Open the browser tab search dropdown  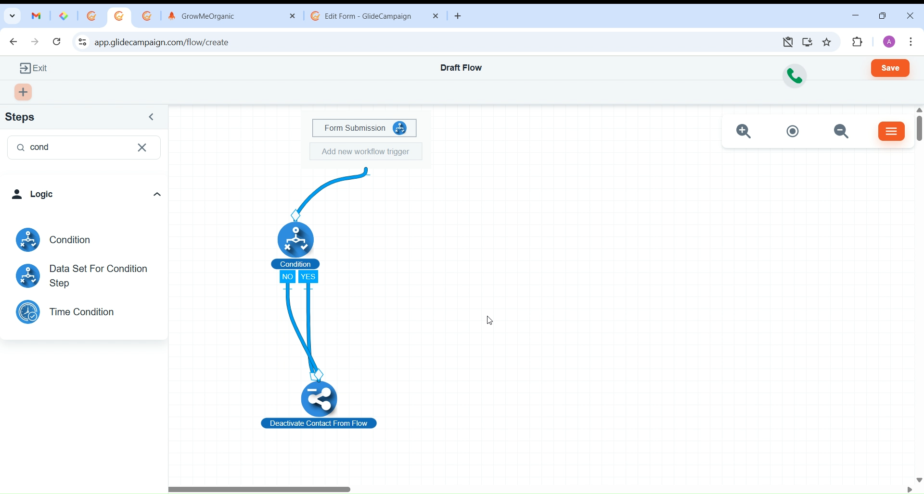pos(13,16)
